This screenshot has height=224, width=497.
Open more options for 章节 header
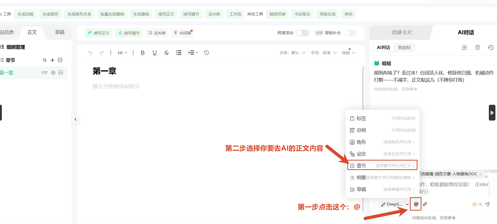click(60, 60)
